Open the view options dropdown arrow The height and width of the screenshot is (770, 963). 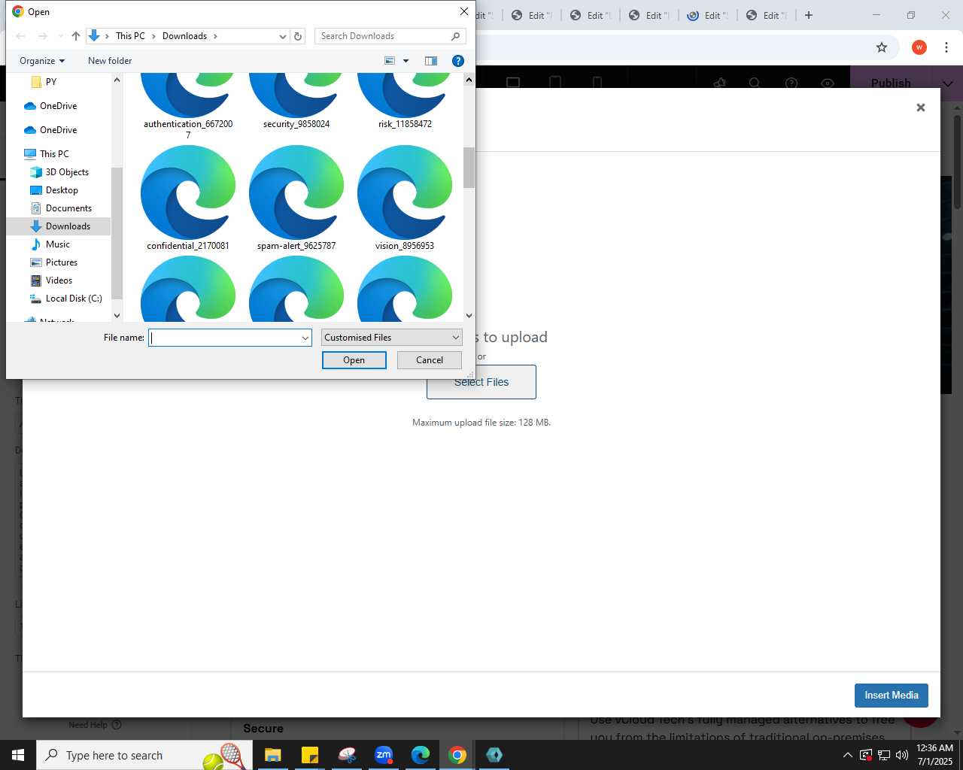[x=406, y=61]
